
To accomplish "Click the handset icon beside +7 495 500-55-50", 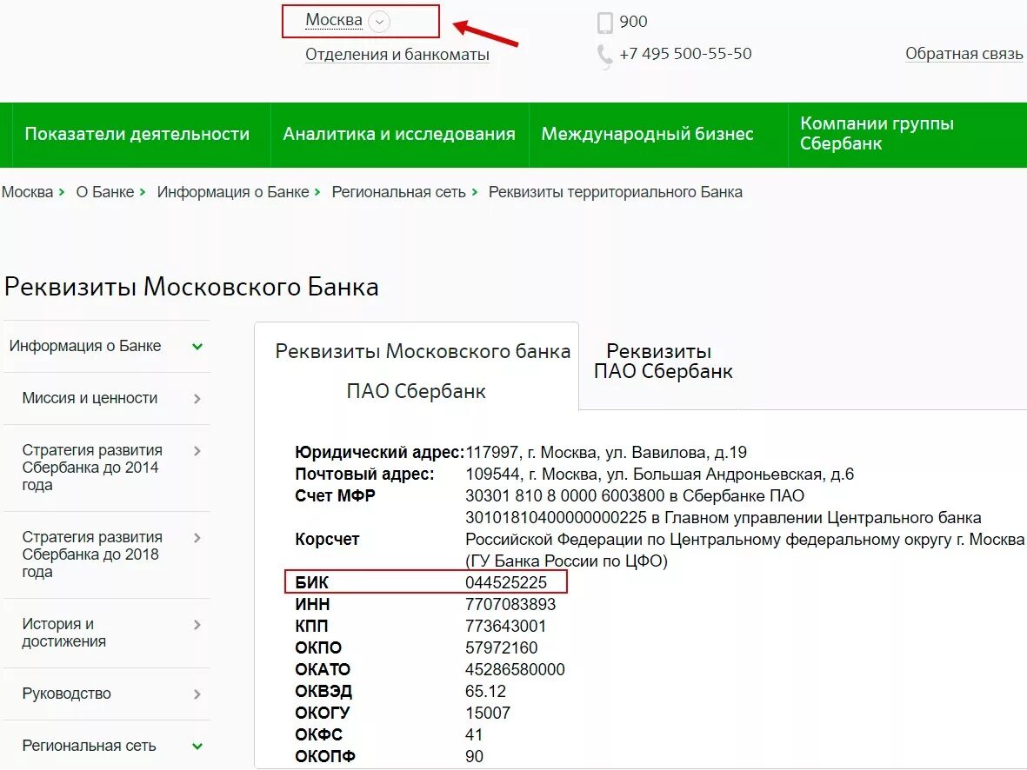I will point(604,56).
